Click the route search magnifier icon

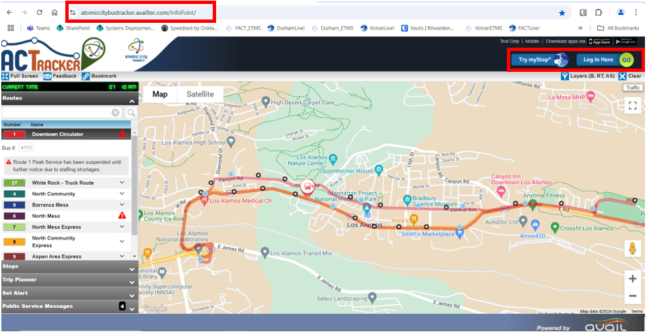click(131, 112)
